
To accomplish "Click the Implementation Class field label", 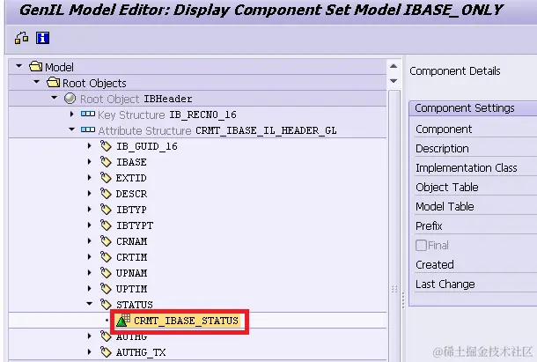I will 466,167.
